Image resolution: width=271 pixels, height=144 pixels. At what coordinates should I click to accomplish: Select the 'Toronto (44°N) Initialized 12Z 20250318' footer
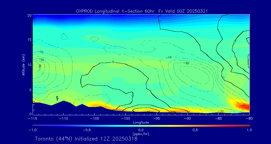86,139
